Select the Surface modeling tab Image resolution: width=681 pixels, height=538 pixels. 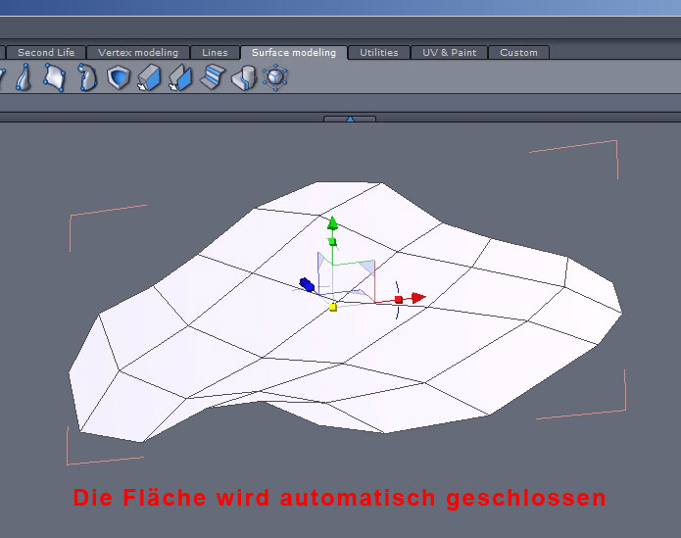[x=294, y=53]
